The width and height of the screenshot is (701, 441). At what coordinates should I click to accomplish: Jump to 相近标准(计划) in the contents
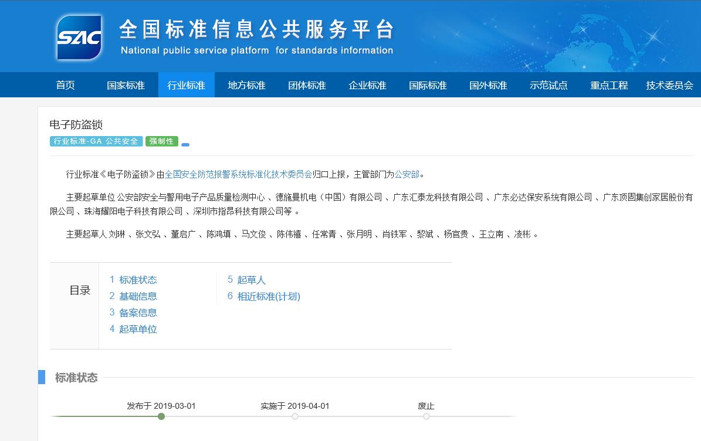[268, 296]
